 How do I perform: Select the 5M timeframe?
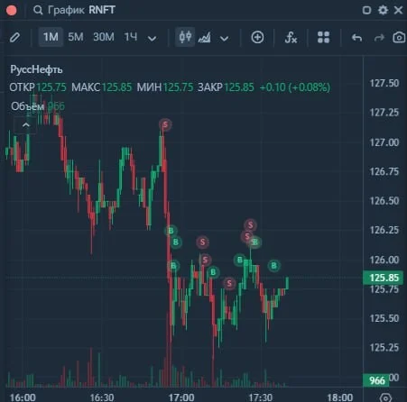click(x=76, y=37)
